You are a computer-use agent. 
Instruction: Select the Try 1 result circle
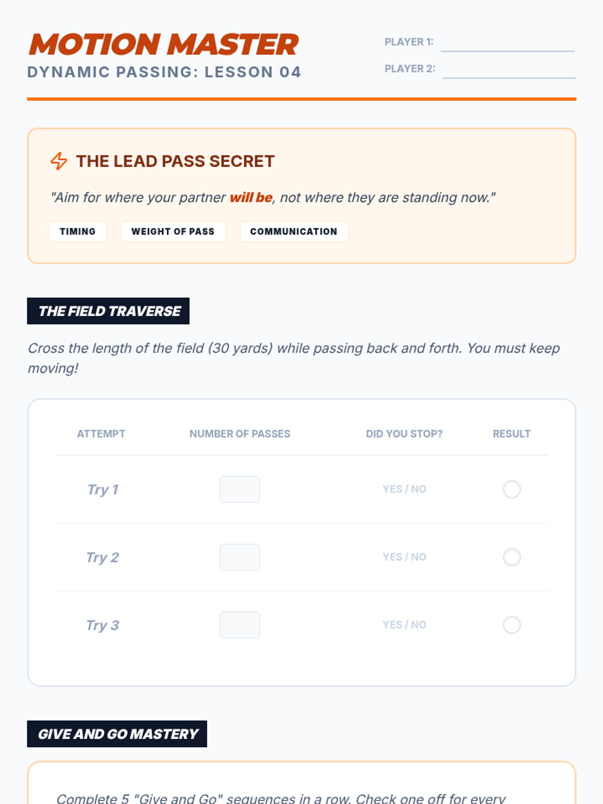512,489
